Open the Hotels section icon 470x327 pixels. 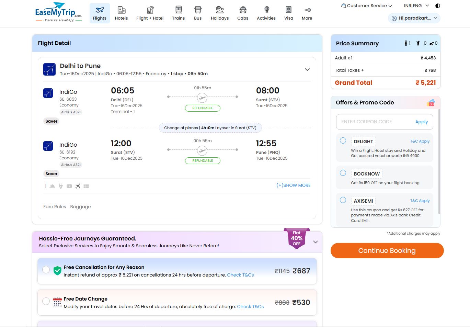click(x=121, y=10)
